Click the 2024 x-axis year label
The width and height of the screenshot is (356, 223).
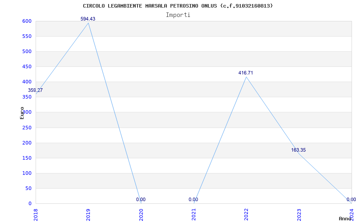tap(352, 214)
